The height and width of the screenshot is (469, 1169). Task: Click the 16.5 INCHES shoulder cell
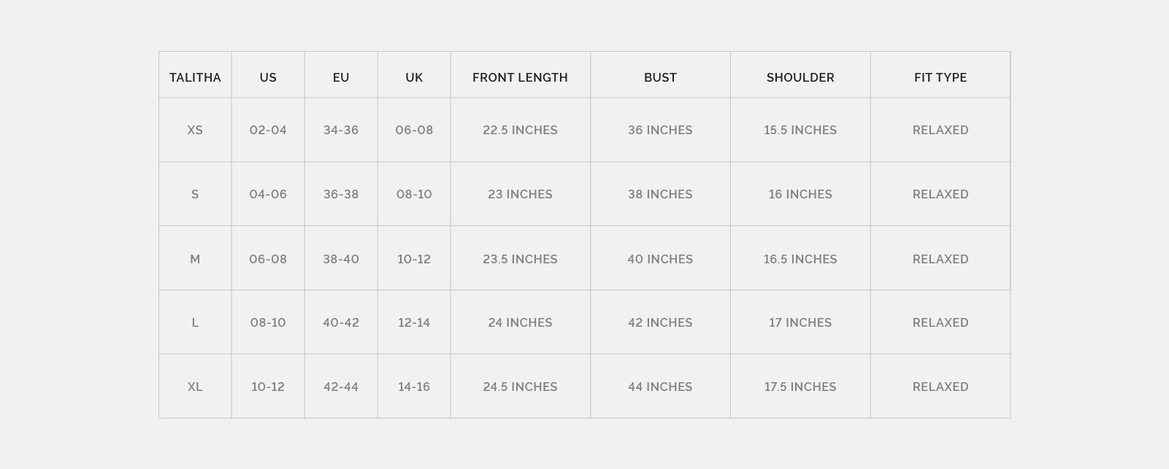point(800,259)
